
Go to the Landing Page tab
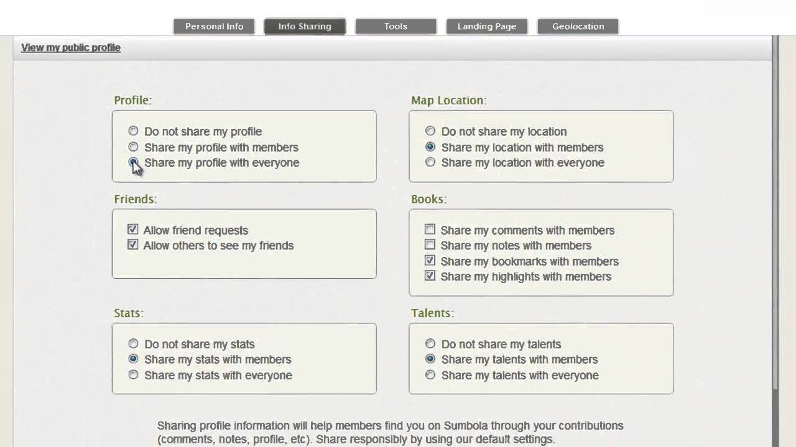pos(487,26)
